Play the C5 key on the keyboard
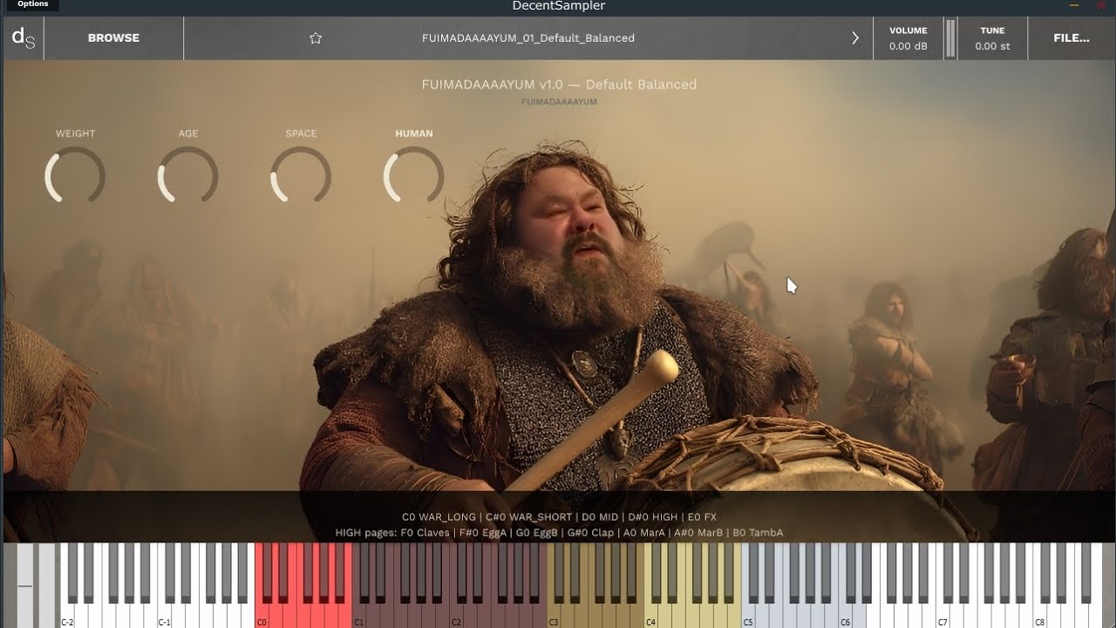Image resolution: width=1116 pixels, height=628 pixels. tap(749, 616)
